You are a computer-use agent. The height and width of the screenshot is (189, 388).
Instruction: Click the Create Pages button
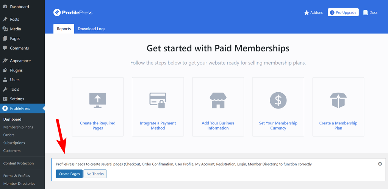[69, 174]
